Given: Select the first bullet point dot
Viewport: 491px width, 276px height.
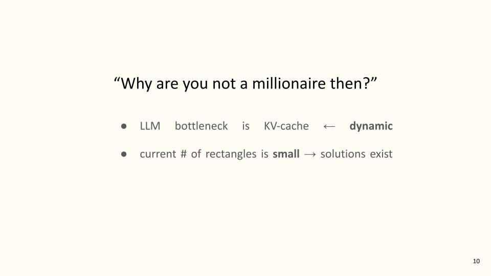Looking at the screenshot, I should pos(124,126).
